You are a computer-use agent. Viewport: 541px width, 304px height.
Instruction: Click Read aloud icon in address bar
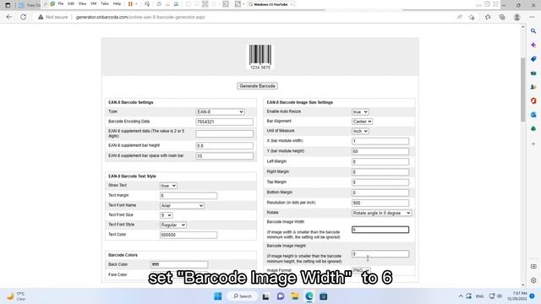tap(460, 17)
